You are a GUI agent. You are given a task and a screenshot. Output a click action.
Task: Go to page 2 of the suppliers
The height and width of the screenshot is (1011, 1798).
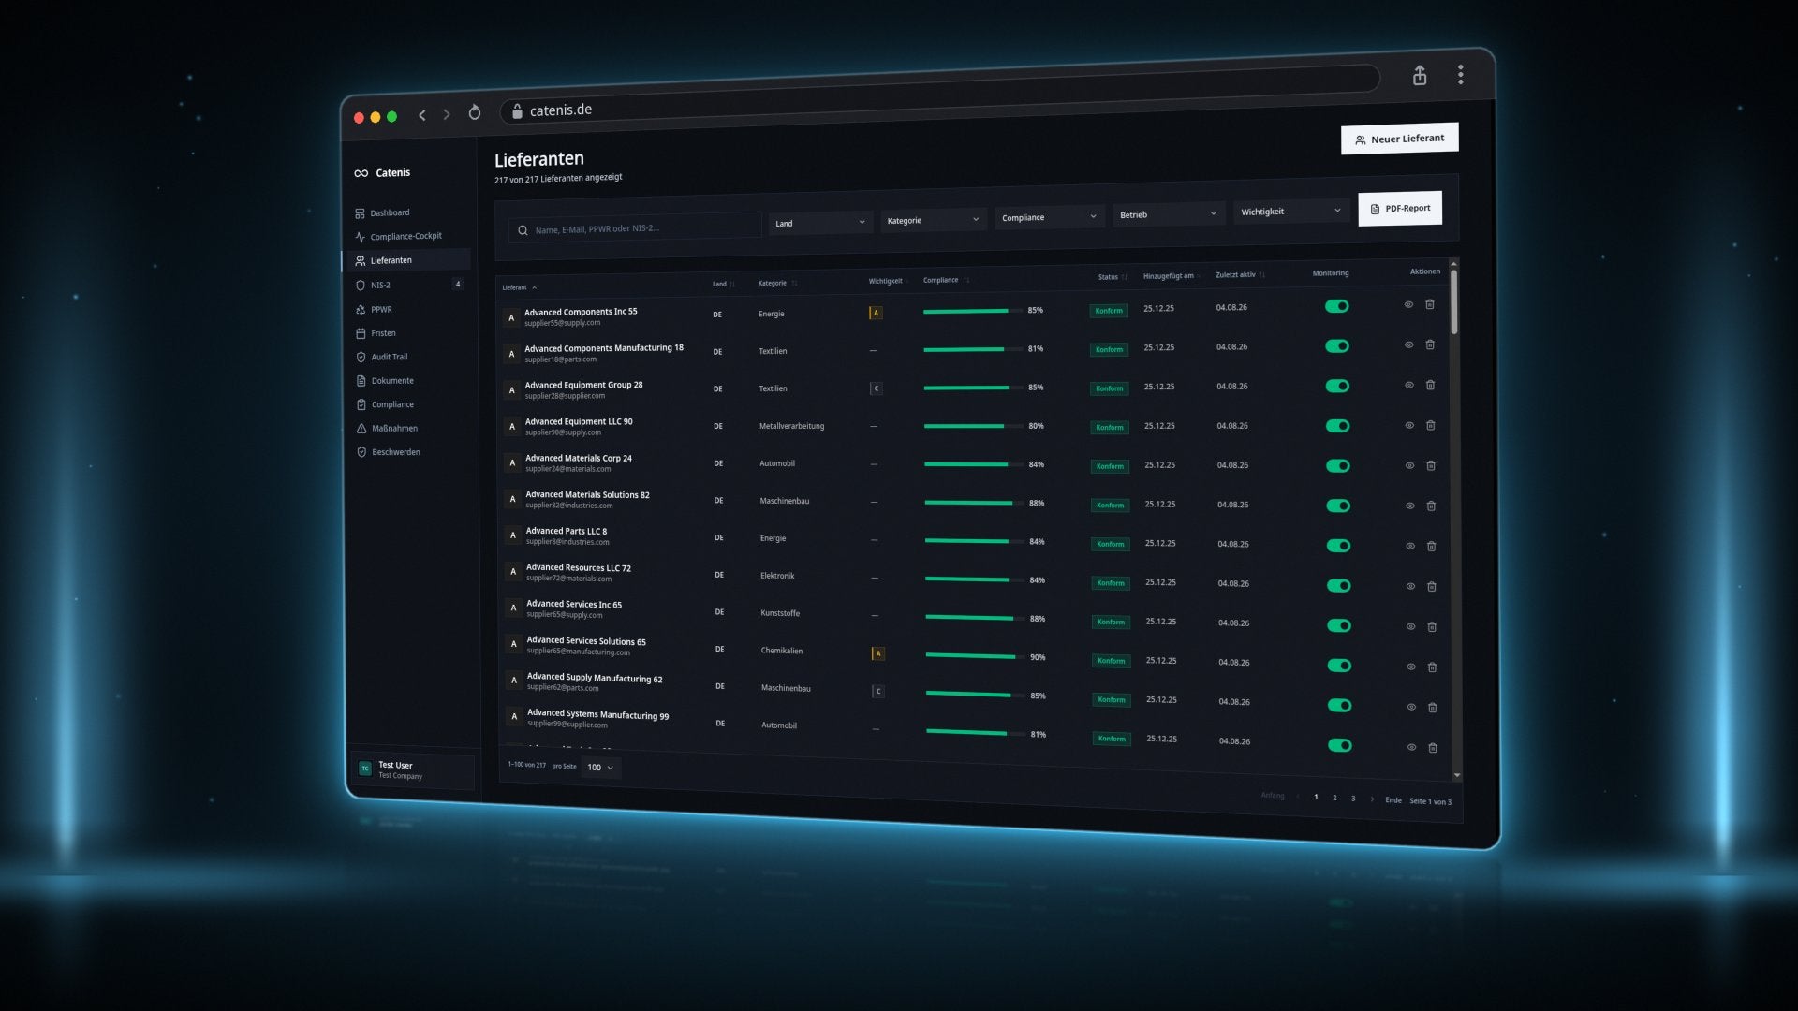[x=1334, y=798]
